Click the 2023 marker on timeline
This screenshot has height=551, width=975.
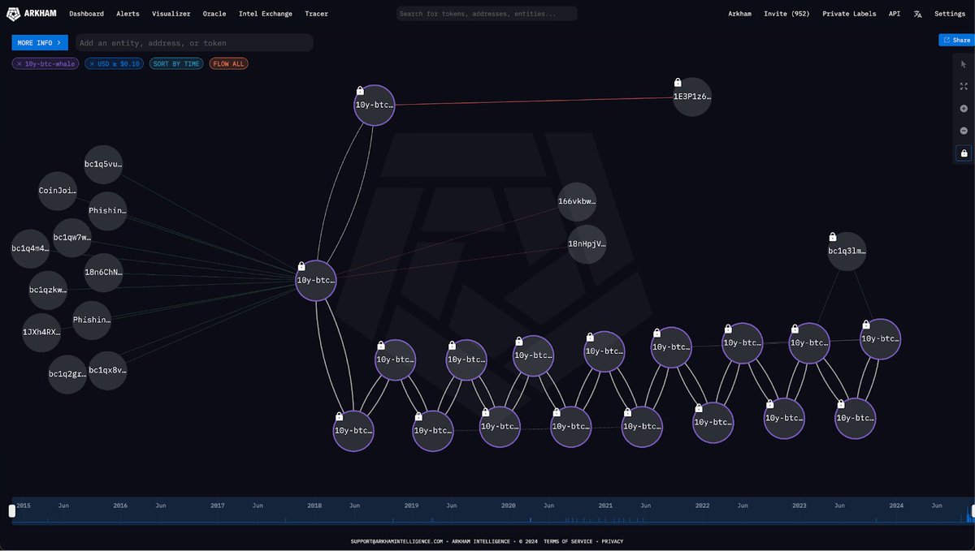pyautogui.click(x=799, y=506)
